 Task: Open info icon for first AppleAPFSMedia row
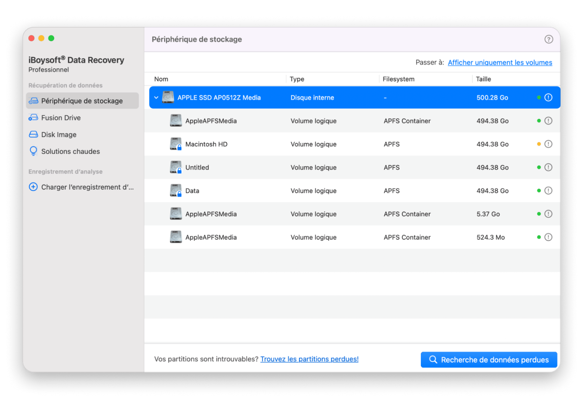coord(548,121)
